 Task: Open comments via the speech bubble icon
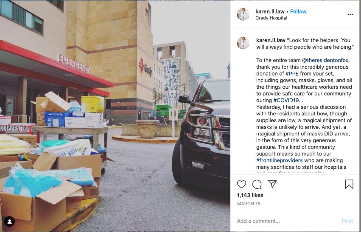click(x=257, y=184)
